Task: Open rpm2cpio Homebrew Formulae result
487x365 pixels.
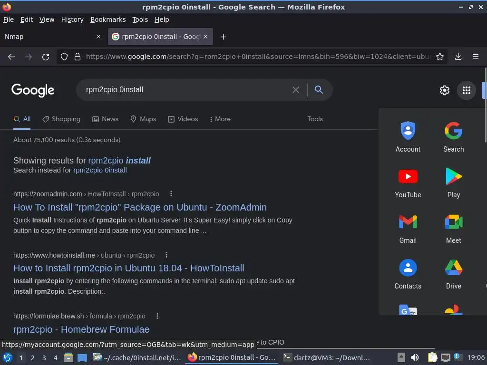Action: tap(81, 329)
